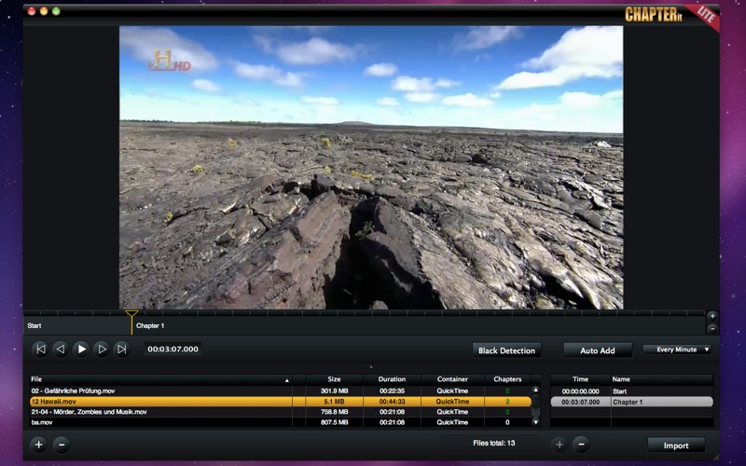Jump to previous chapter marker
The image size is (746, 466).
click(x=41, y=349)
